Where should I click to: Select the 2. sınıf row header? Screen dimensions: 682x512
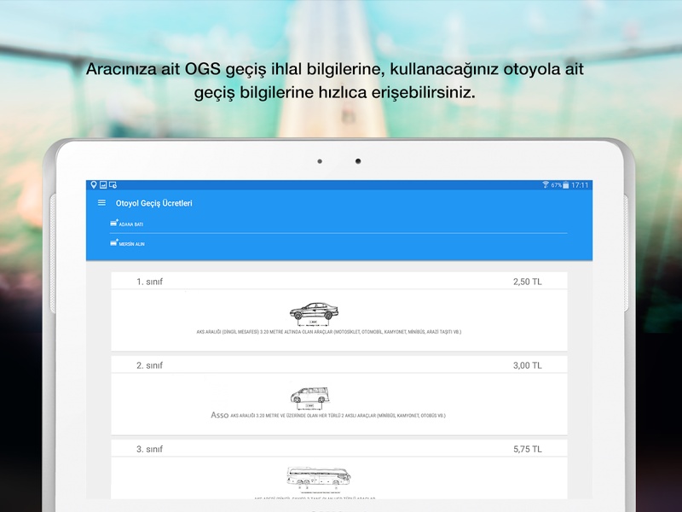(339, 365)
